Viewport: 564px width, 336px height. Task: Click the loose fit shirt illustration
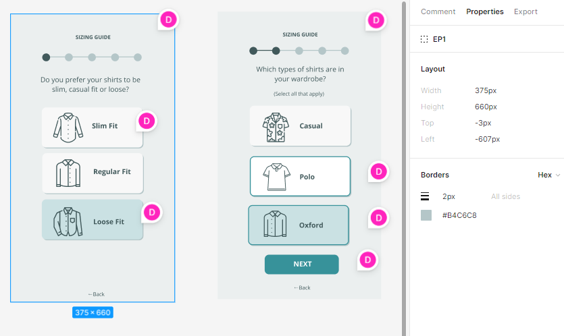coord(68,222)
